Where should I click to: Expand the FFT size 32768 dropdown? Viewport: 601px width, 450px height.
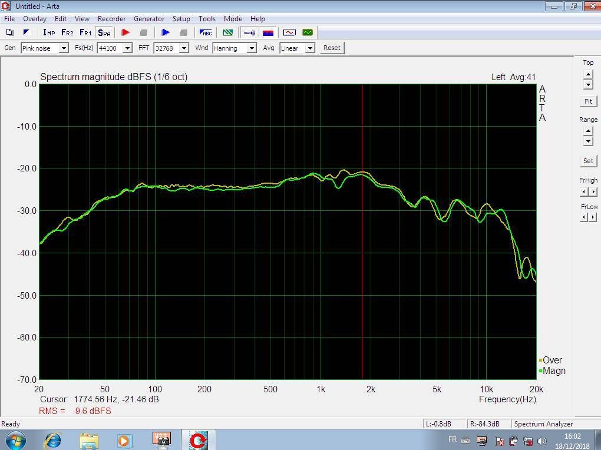coord(184,48)
